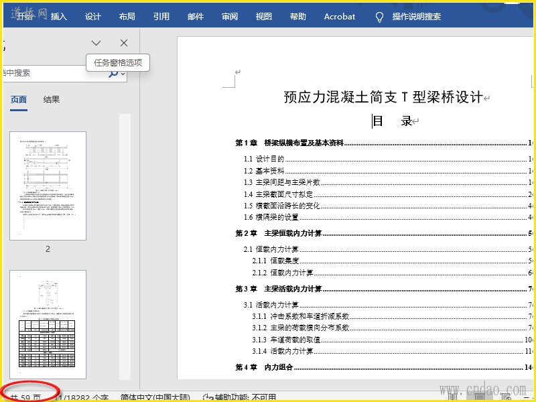Open TOC entry 3.1.2 主梁的荷载横向分布系数
536x402 pixels.
(392, 328)
